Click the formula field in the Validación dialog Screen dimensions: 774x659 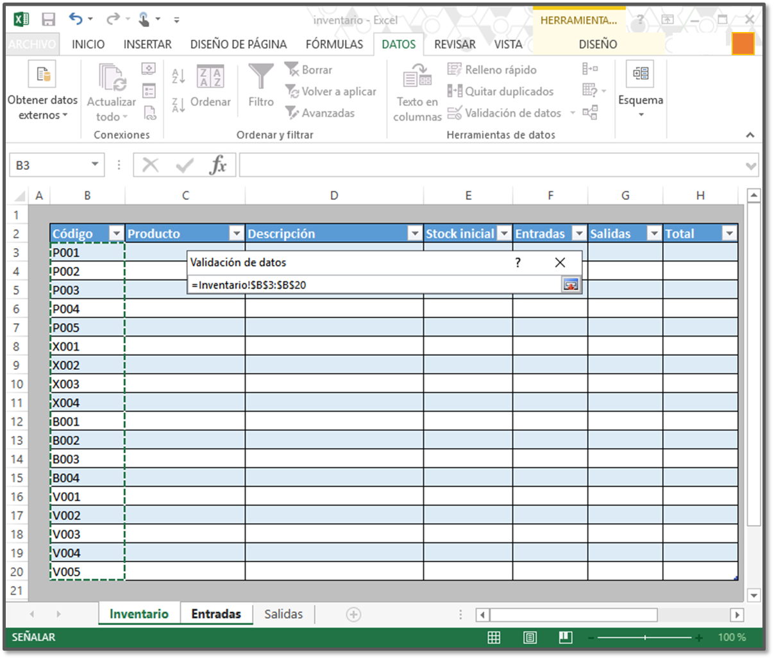pyautogui.click(x=353, y=285)
